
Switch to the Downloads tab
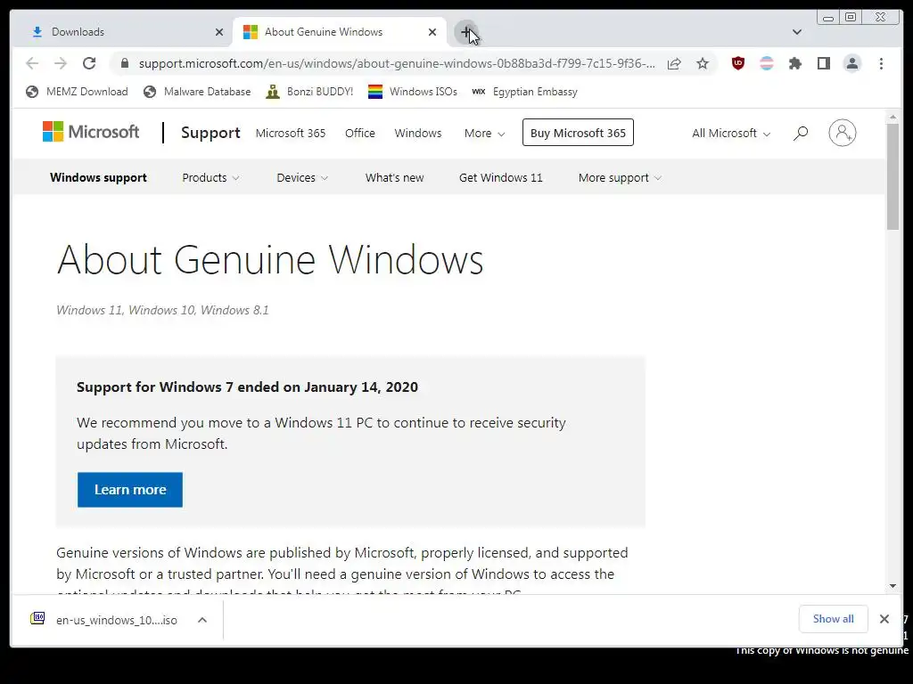point(122,32)
